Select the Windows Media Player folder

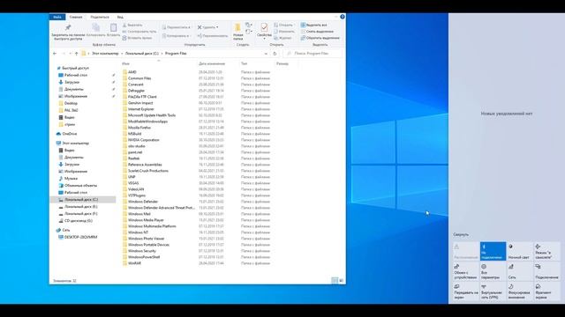(146, 220)
